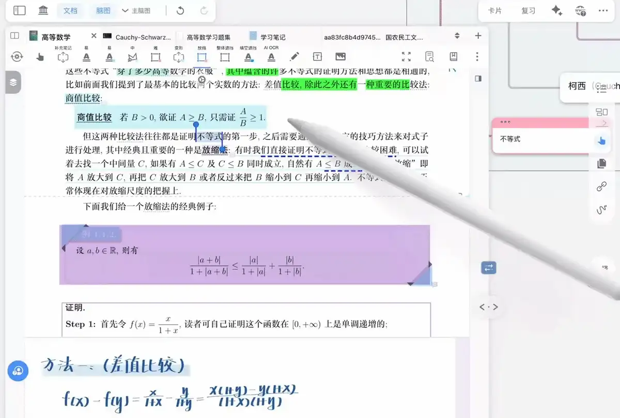Screen dimensions: 620x418
Task: Toggle the small panel icon at document right edge
Action: 478,78
